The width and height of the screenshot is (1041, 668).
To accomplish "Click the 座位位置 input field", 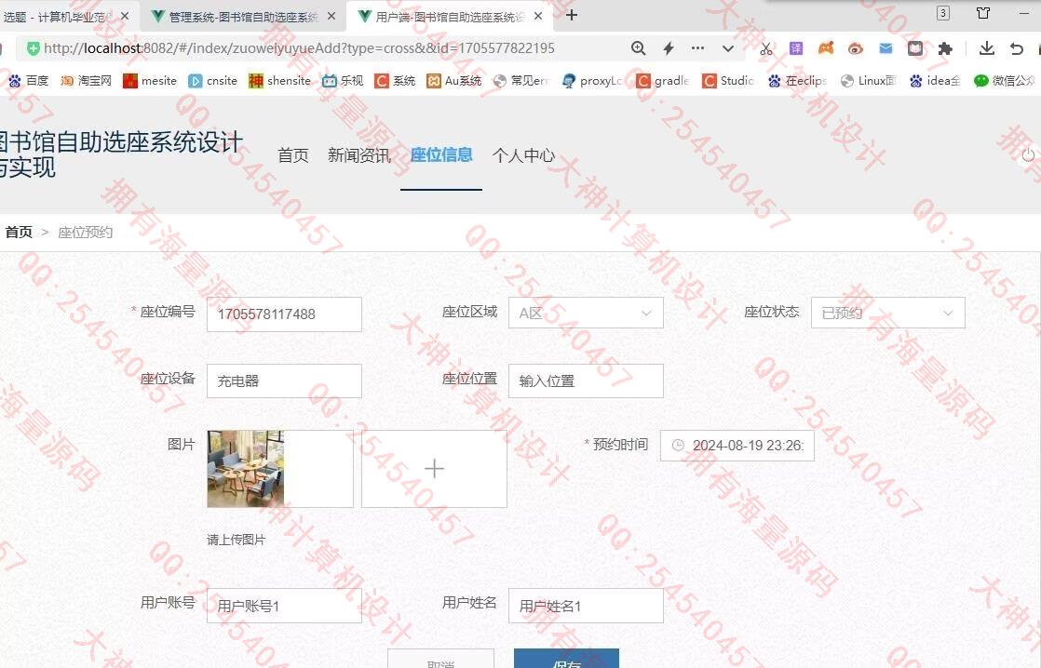I will pos(586,381).
